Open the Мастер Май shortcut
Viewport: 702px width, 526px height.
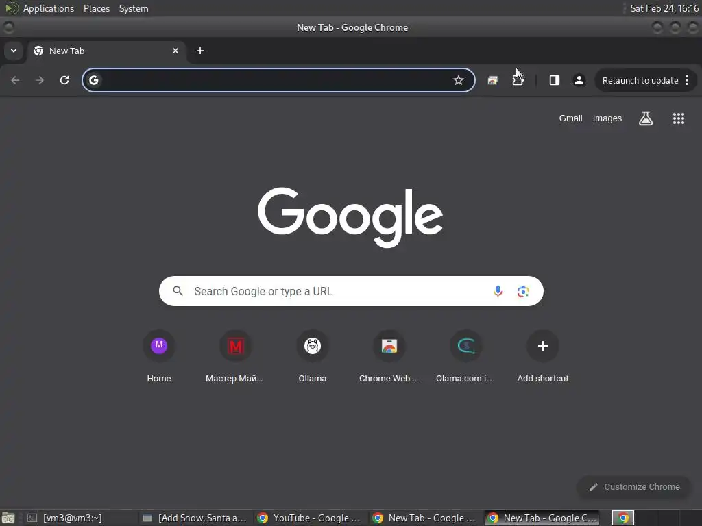point(235,356)
